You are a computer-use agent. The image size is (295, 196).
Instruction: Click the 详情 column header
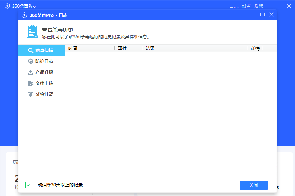(x=255, y=49)
